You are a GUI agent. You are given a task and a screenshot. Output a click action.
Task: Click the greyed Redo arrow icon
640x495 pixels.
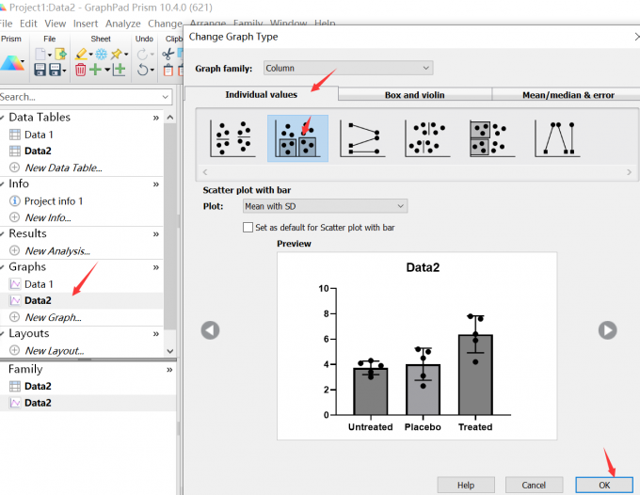pyautogui.click(x=142, y=54)
